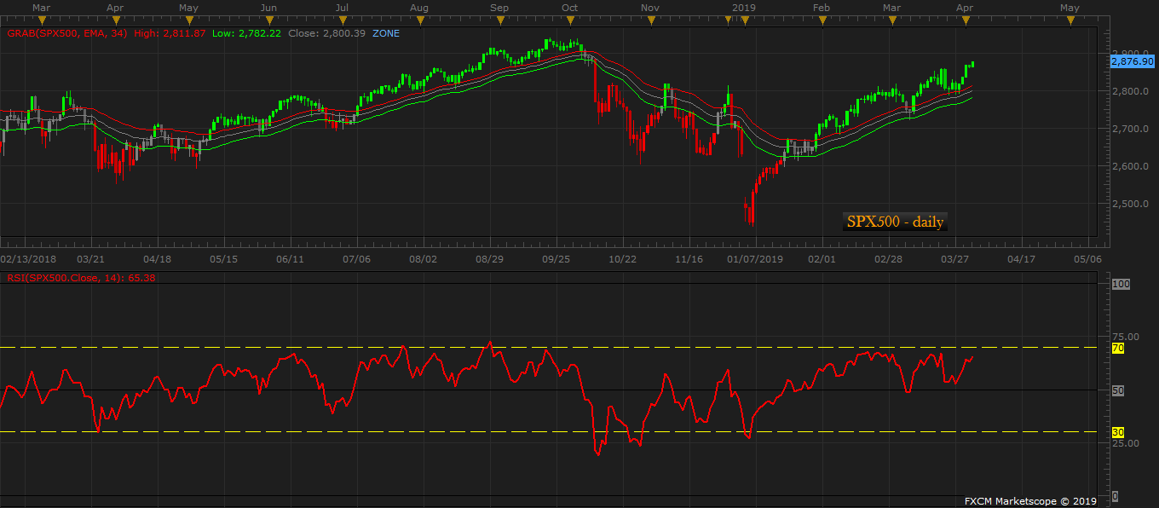Select the grey 50 midline level tag
Viewport: 1159px width, 508px height.
1118,390
